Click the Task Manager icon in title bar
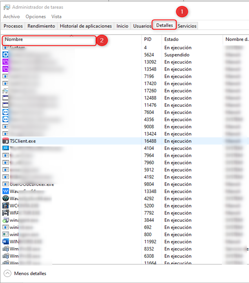Viewport: 249px width, 283px height. pyautogui.click(x=7, y=7)
